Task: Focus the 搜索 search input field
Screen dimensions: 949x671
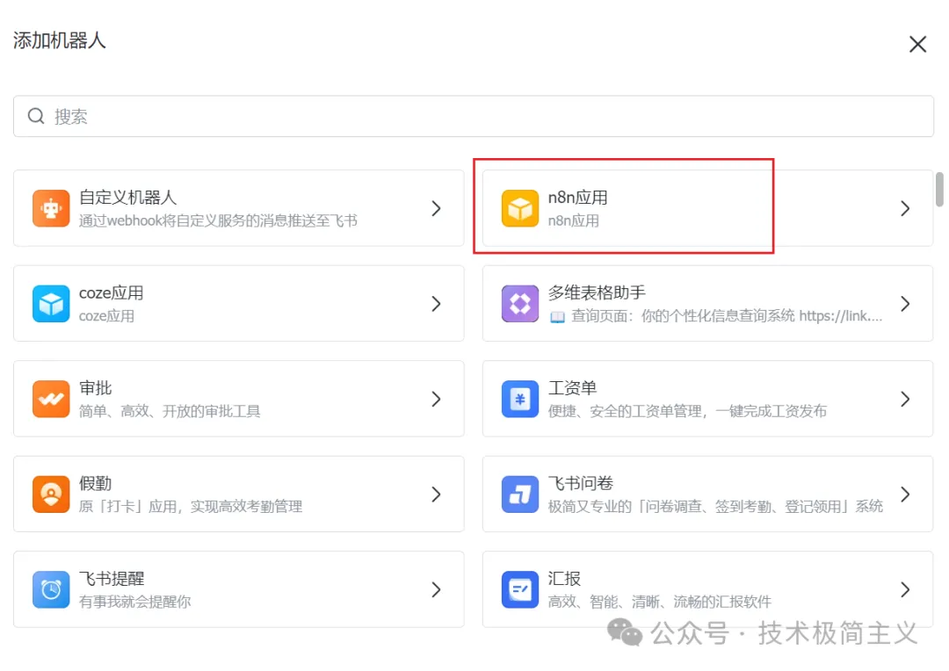Action: pos(474,116)
